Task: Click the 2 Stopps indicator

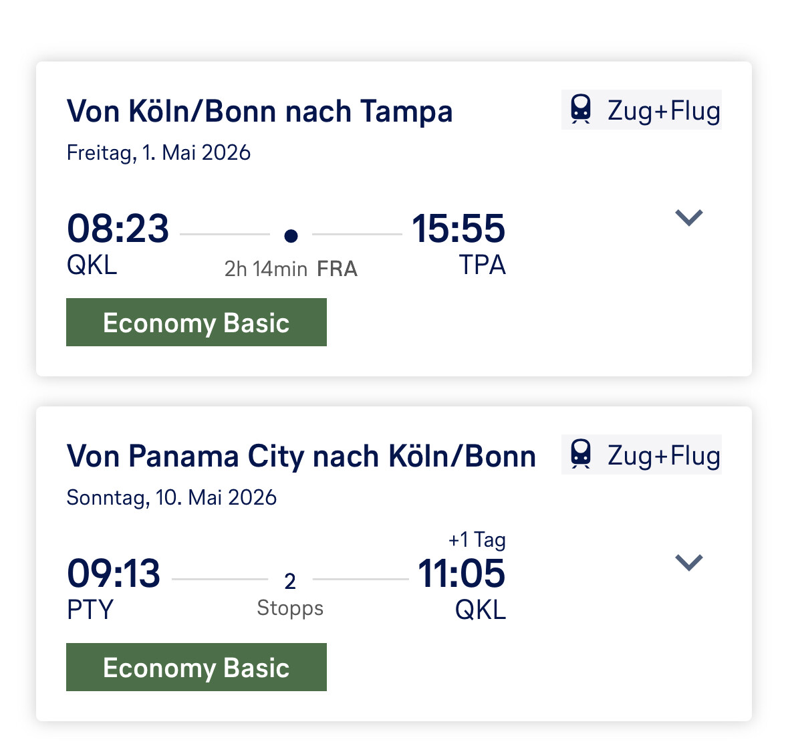Action: 290,594
